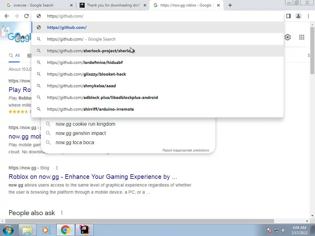
Task: Click the scroll-down arrow of the vertical scrollbar
Action: point(312,216)
